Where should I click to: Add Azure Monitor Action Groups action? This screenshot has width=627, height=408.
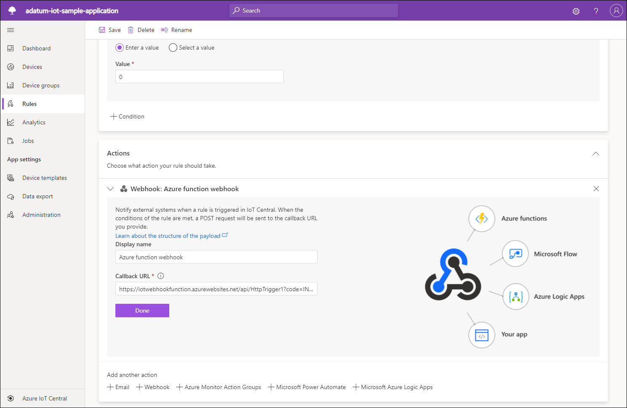(219, 387)
